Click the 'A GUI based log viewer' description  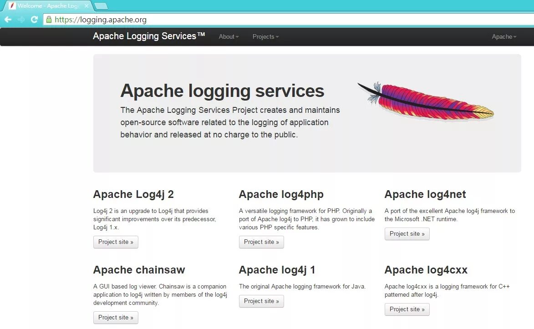160,294
